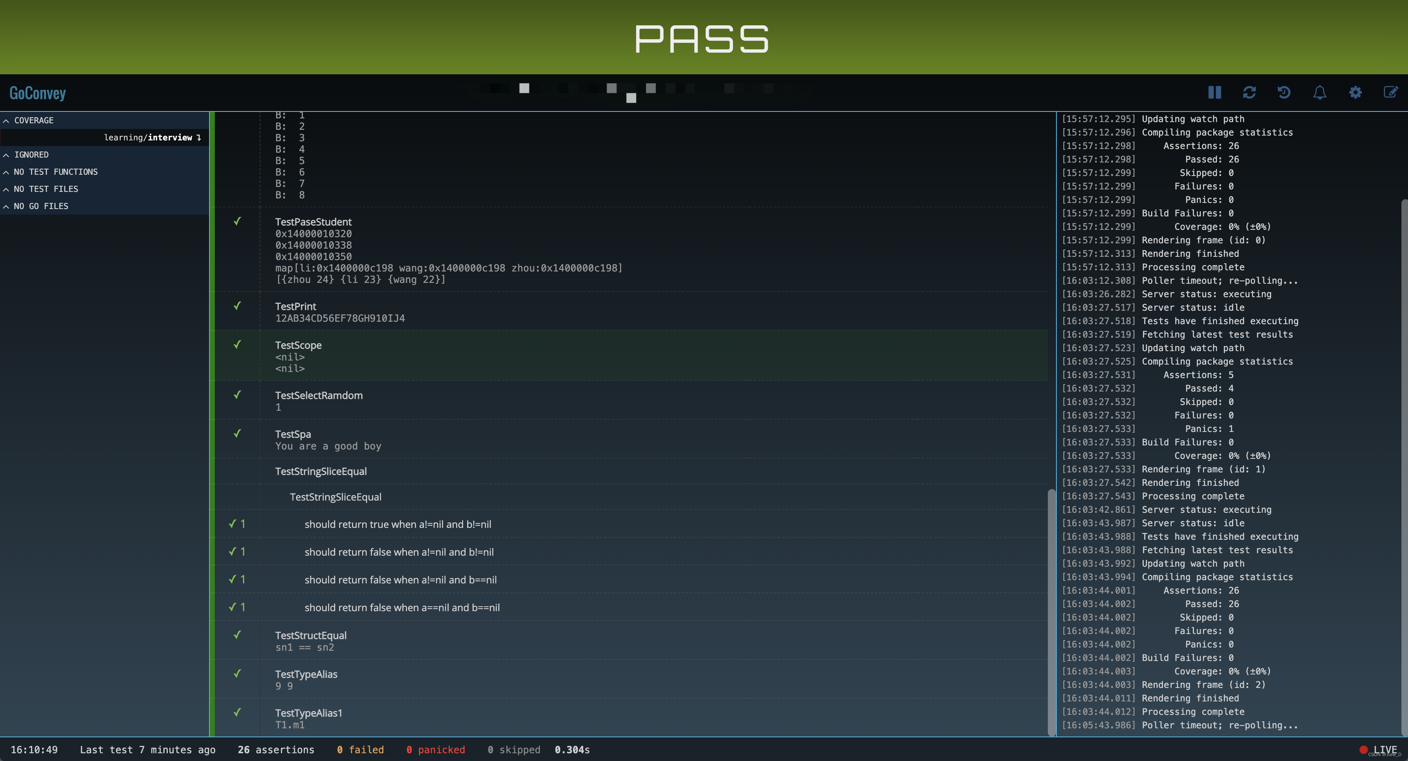Click the brightest white history square
The image size is (1408, 761).
coord(524,88)
